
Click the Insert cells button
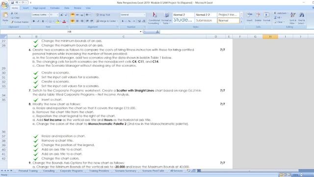pyautogui.click(x=250, y=18)
